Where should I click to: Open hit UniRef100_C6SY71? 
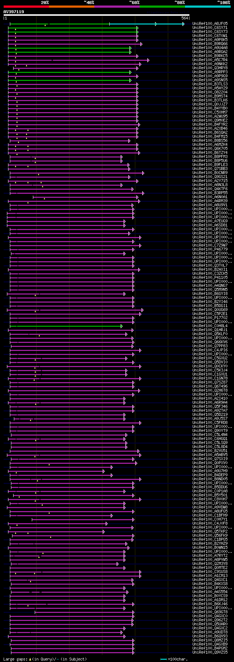pyautogui.click(x=210, y=28)
